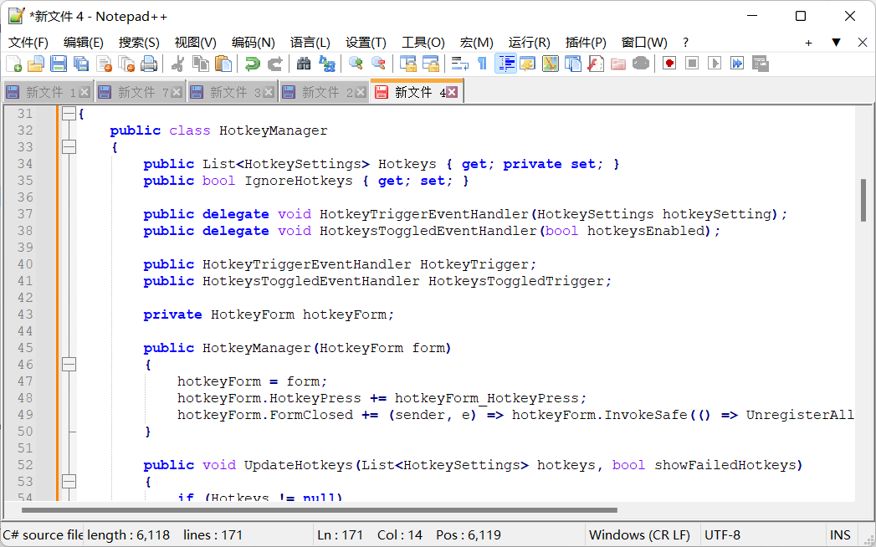Viewport: 876px width, 547px height.
Task: Paste from clipboard using toolbar icon
Action: 223,64
